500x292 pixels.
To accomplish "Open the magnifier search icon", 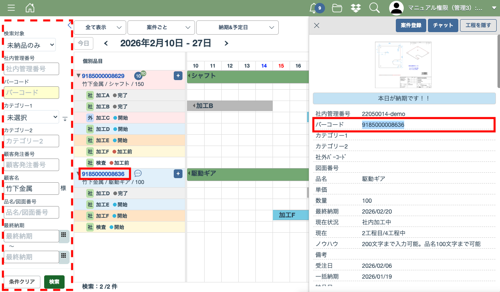I will point(374,8).
